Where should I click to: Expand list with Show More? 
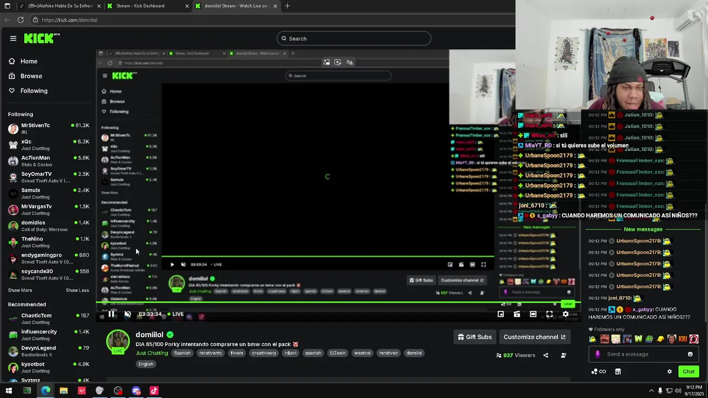pyautogui.click(x=20, y=290)
